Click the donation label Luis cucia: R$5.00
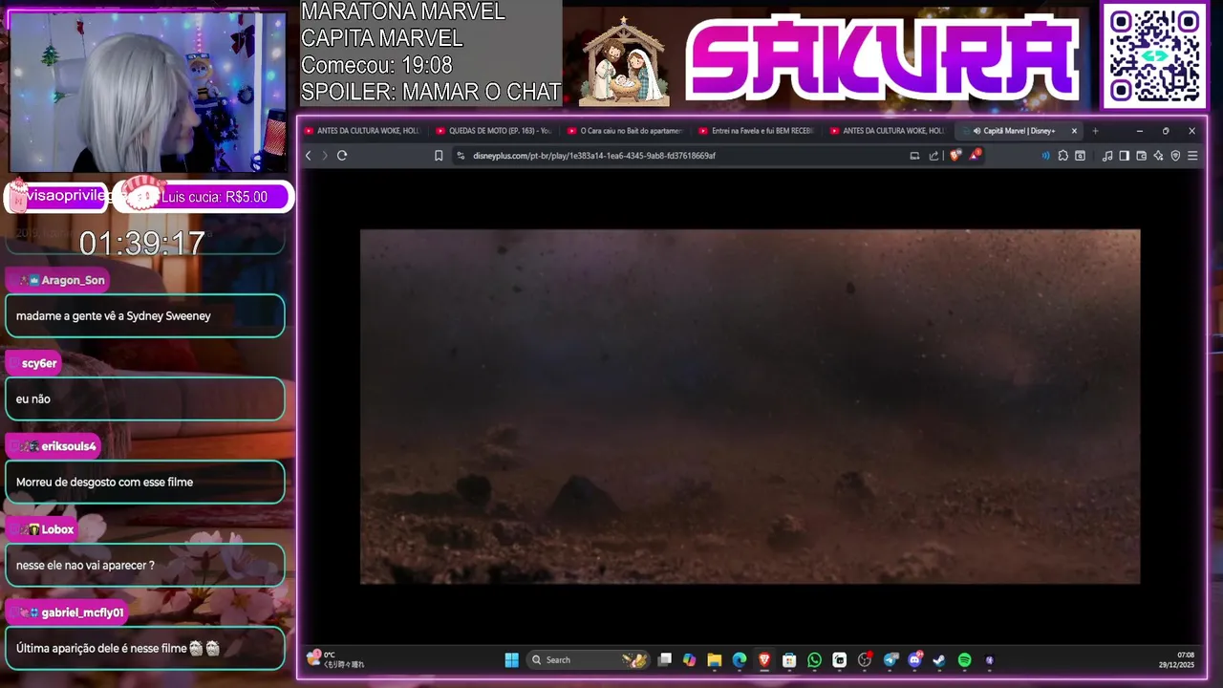The image size is (1223, 688). click(x=214, y=197)
